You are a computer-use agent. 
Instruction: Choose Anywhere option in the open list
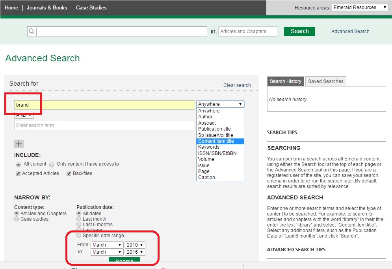(220, 111)
